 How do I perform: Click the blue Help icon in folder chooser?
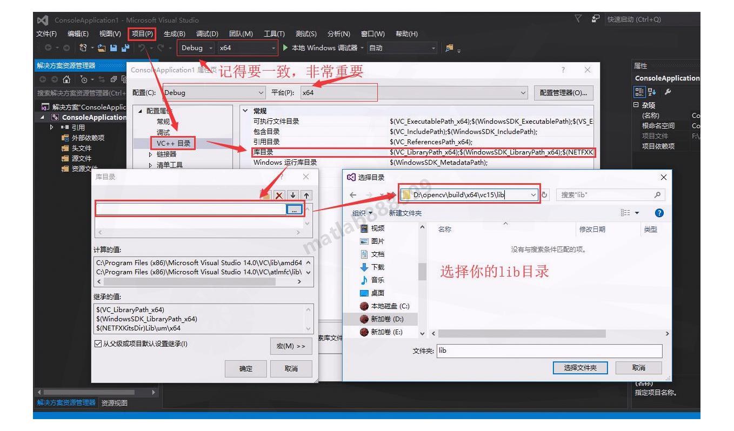(659, 213)
